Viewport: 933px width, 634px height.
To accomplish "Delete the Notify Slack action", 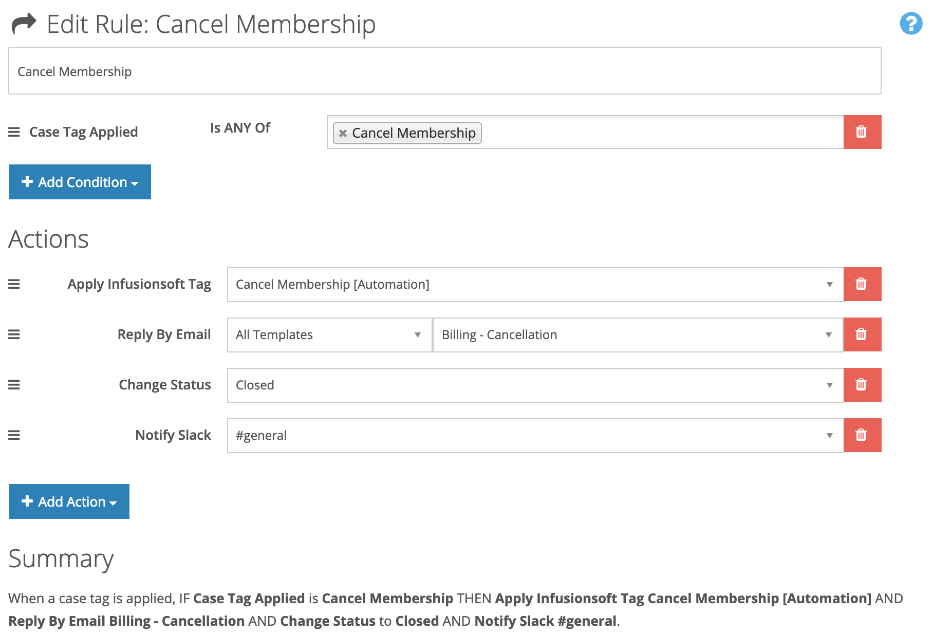I will pyautogui.click(x=862, y=435).
